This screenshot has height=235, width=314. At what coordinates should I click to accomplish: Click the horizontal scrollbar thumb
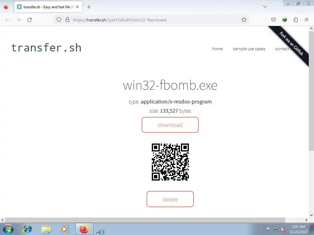145,220
